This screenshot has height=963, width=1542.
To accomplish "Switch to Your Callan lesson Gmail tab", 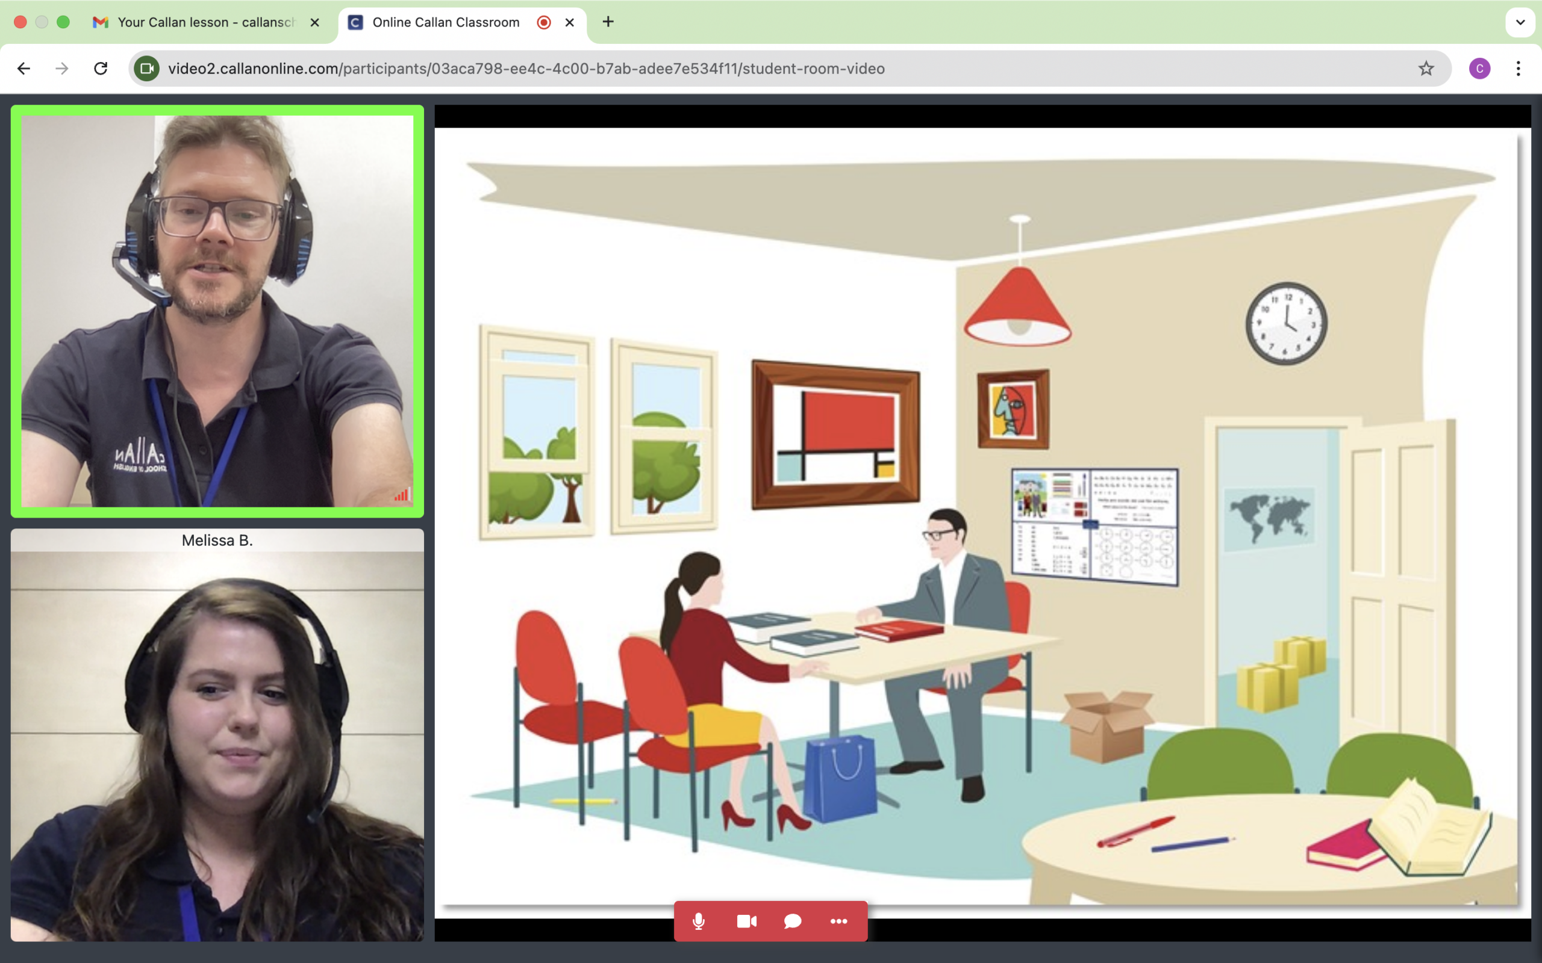I will coord(207,22).
